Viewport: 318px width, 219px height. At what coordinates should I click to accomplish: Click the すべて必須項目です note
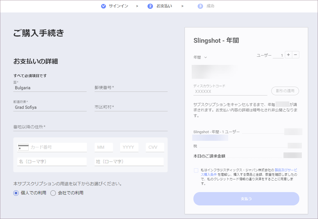30,76
